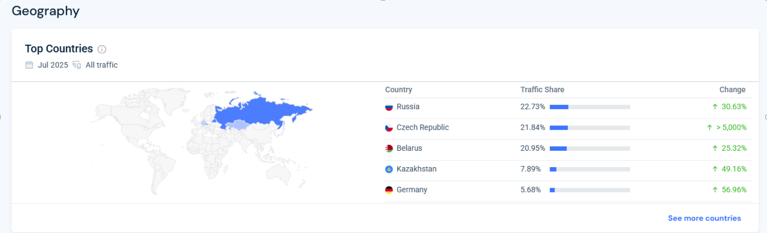Select the Czech Republic country name
767x233 pixels.
coord(422,127)
